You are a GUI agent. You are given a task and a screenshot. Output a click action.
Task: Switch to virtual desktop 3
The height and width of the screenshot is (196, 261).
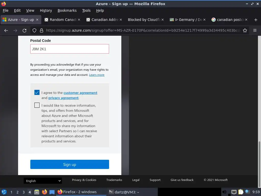(24, 192)
